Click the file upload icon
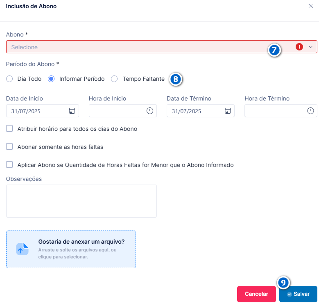Screen dimensions: 319x306 tap(22, 249)
